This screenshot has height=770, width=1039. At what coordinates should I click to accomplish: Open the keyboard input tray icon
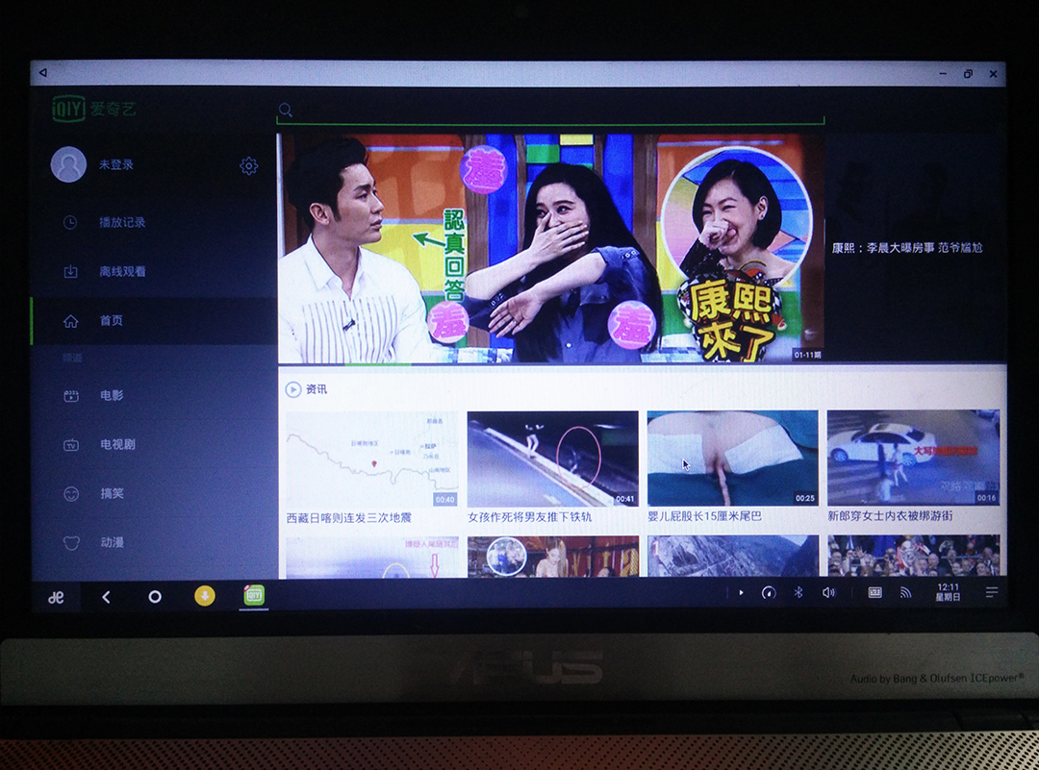(x=874, y=592)
